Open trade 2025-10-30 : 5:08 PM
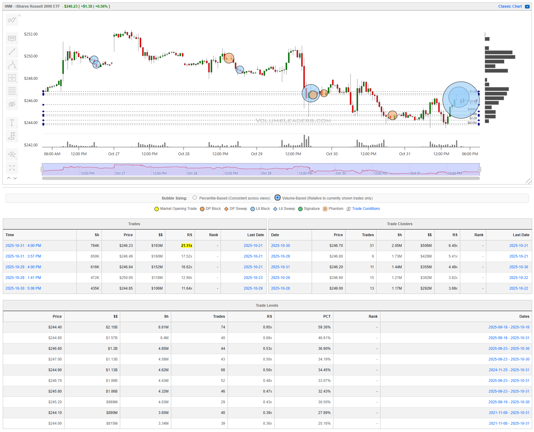The height and width of the screenshot is (432, 534). pos(23,288)
